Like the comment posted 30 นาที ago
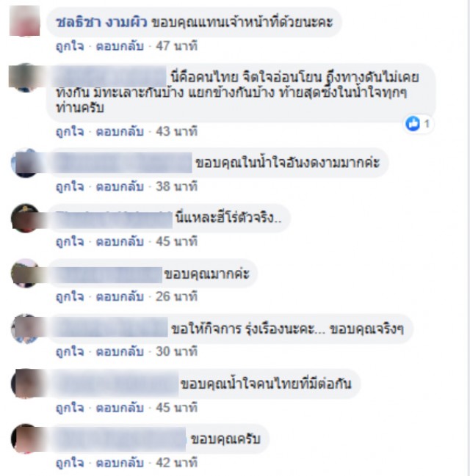This screenshot has height=476, width=470. click(x=70, y=351)
